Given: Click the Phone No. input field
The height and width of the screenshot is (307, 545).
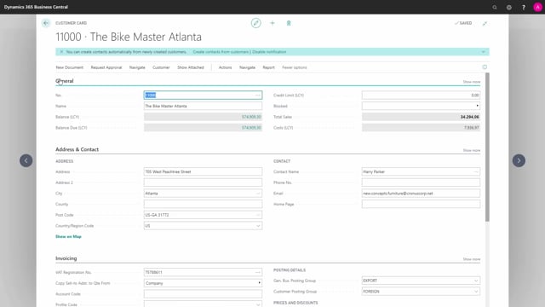Looking at the screenshot, I should tap(421, 182).
